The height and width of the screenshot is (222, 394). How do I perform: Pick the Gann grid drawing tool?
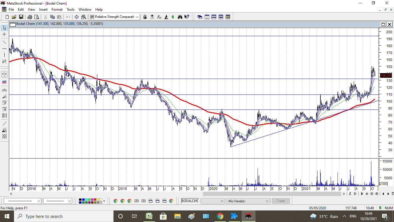4,136
